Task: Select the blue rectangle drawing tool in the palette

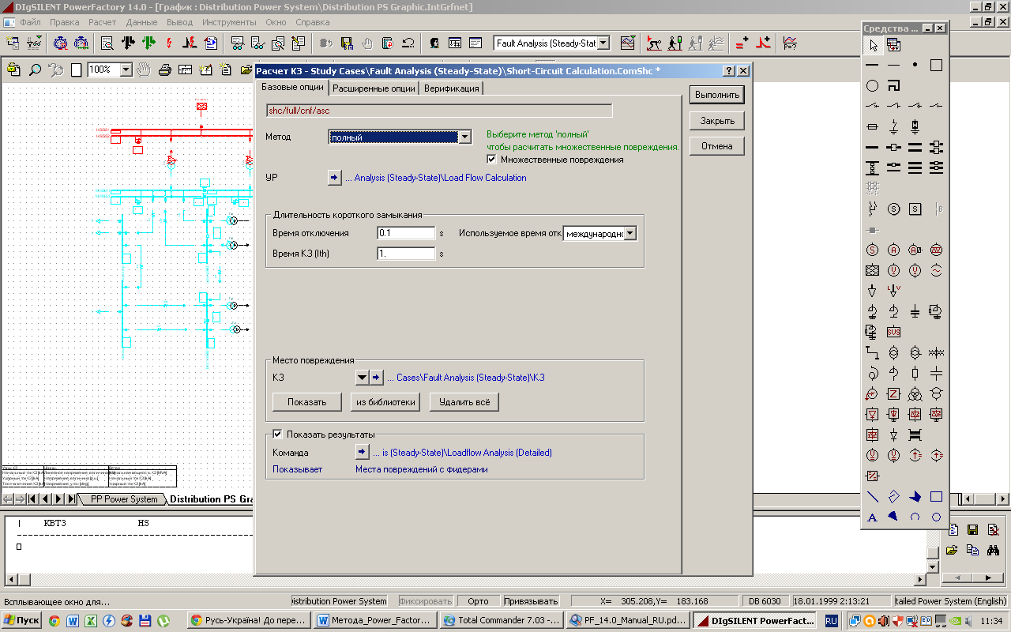Action: point(936,497)
